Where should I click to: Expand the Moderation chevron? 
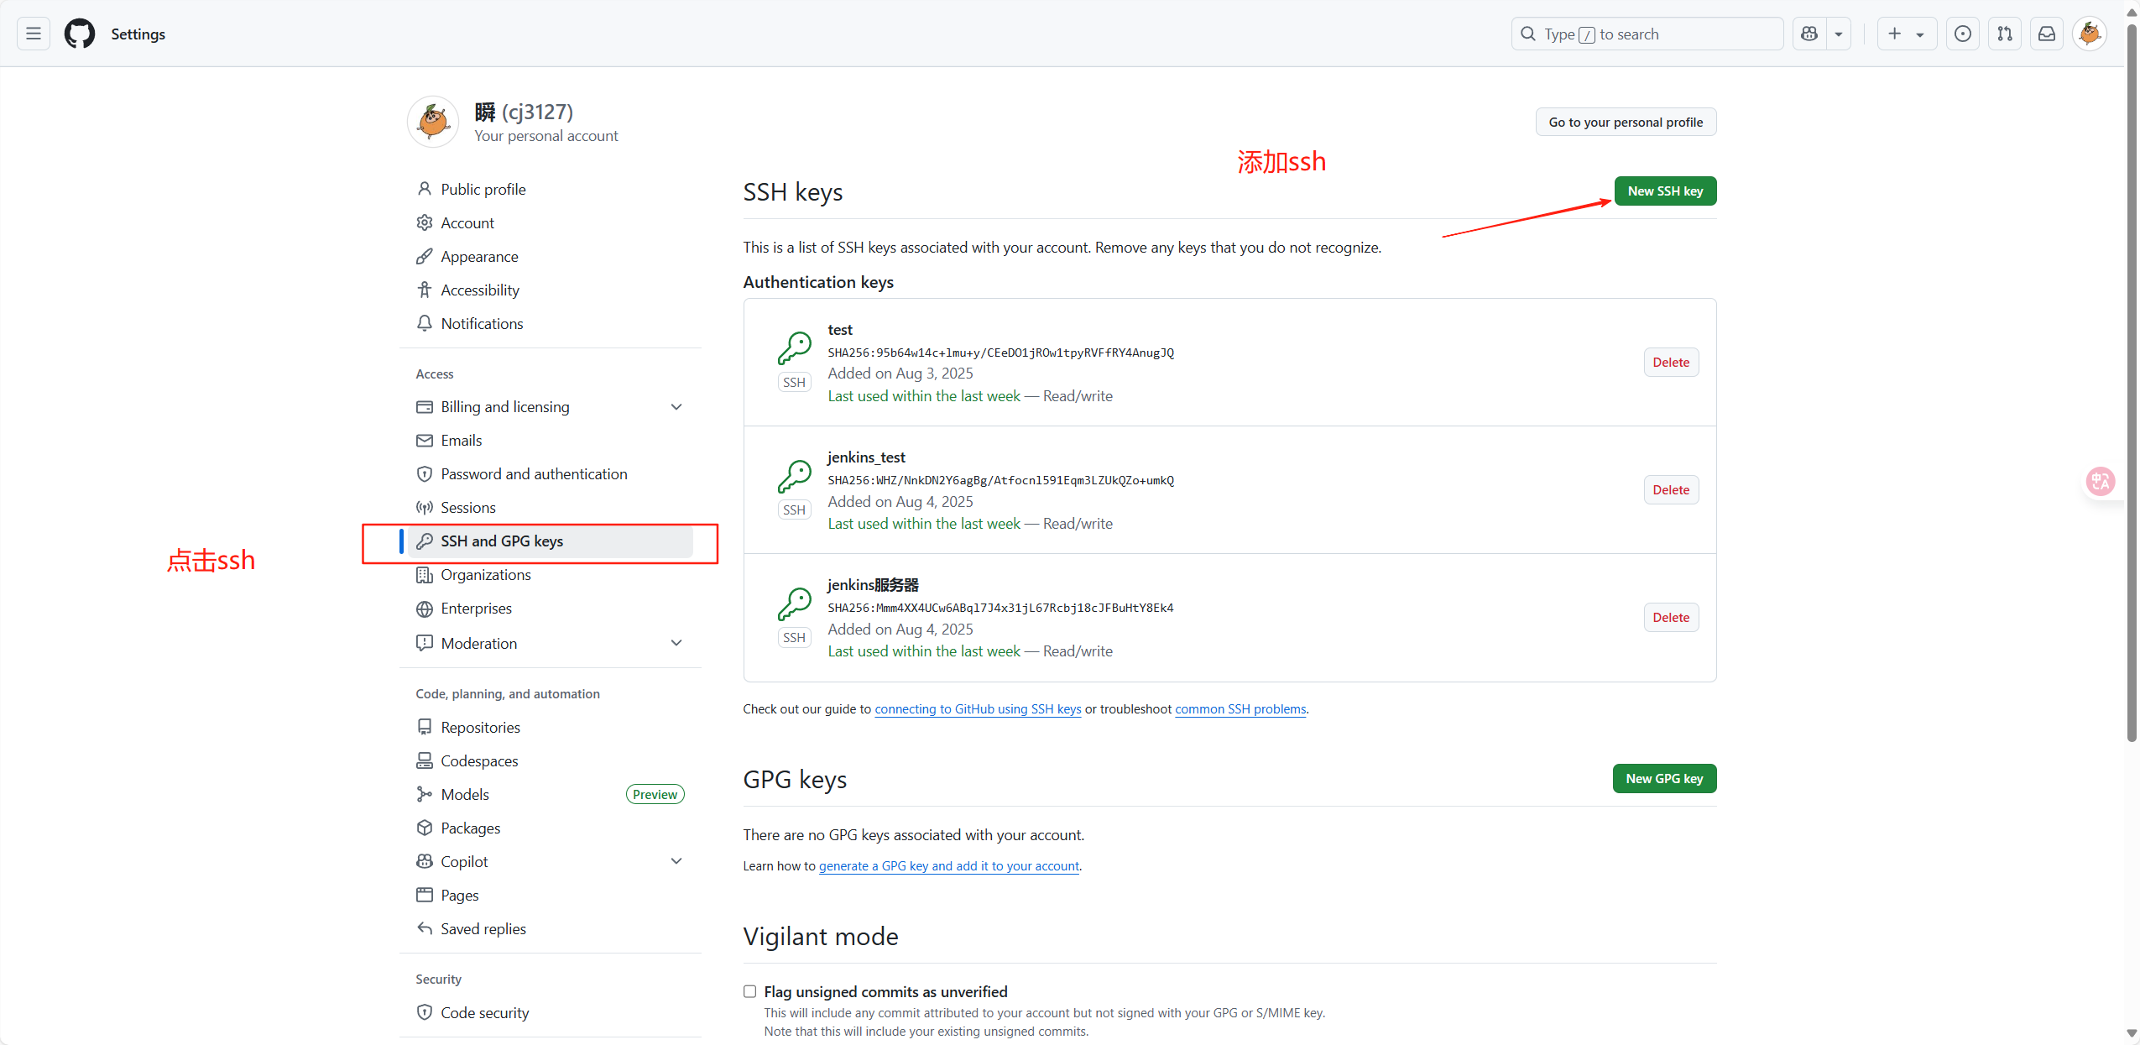[676, 643]
